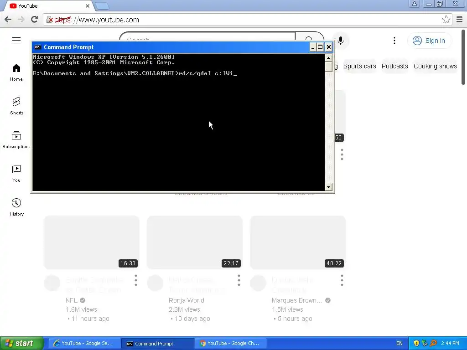The image size is (467, 350).
Task: Go to YouTube Home in sidebar
Action: 16,72
